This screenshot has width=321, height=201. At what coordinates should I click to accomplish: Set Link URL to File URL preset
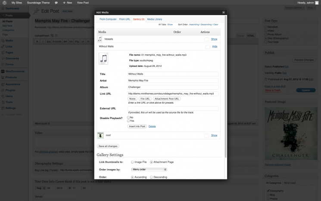(x=145, y=99)
